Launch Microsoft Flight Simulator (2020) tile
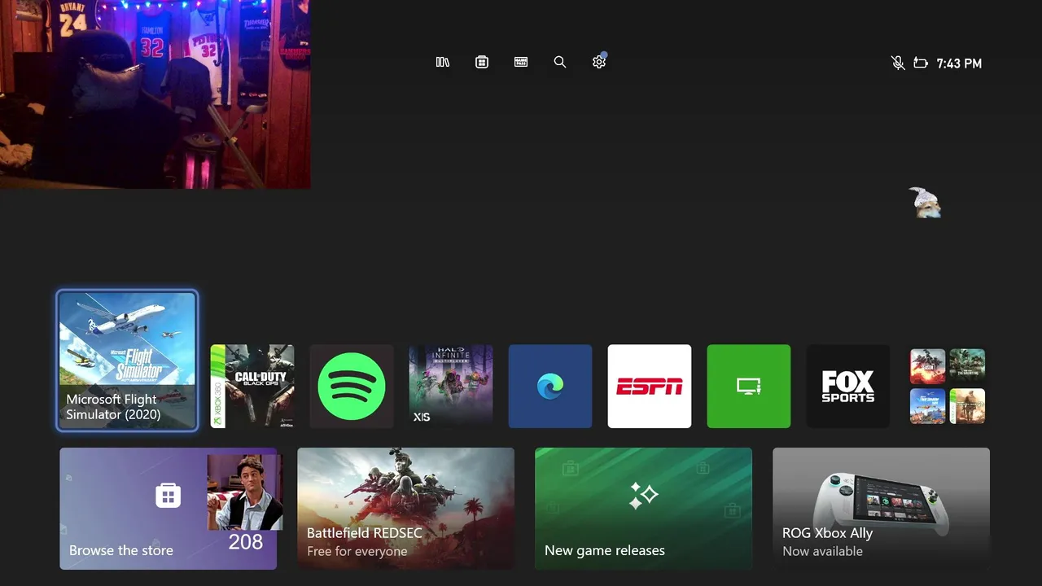 (x=127, y=361)
